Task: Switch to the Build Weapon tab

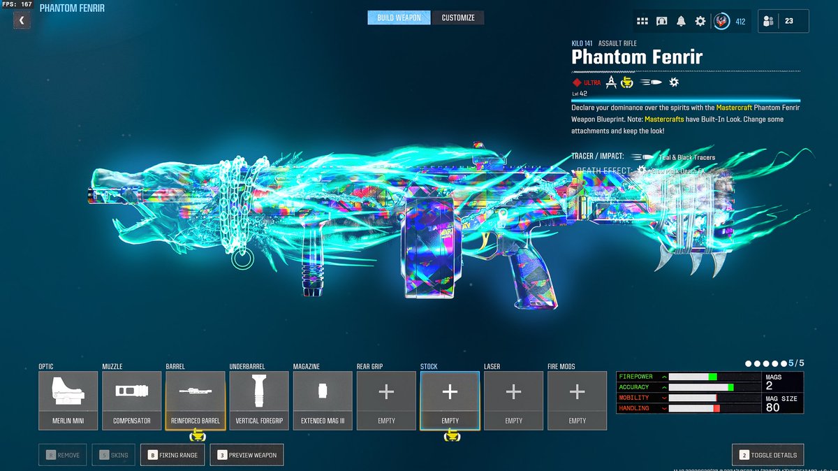Action: click(x=399, y=17)
